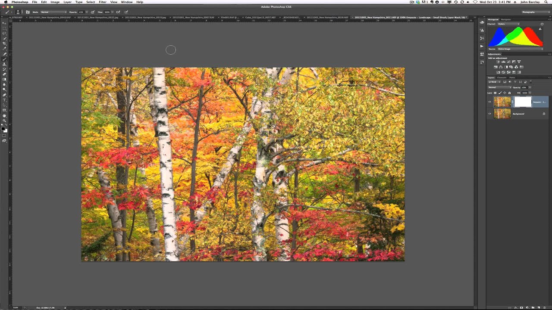Select the Eraser tool
This screenshot has width=552, height=310.
[4, 74]
